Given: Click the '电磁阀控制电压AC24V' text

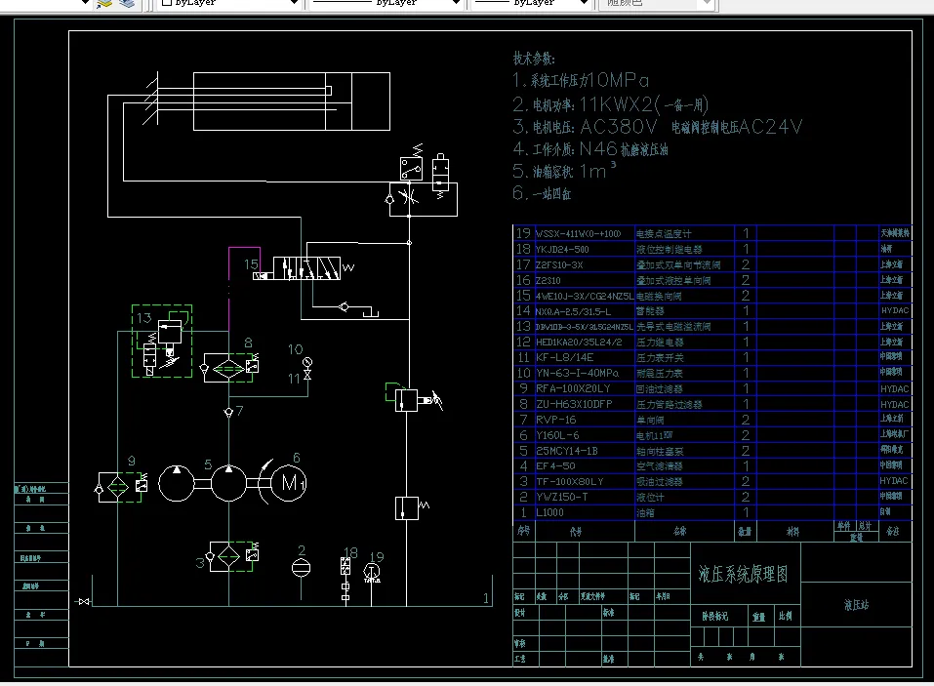Looking at the screenshot, I should point(737,127).
